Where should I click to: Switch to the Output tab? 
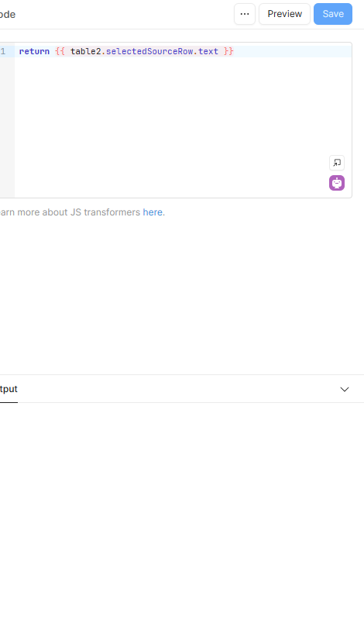[x=9, y=389]
